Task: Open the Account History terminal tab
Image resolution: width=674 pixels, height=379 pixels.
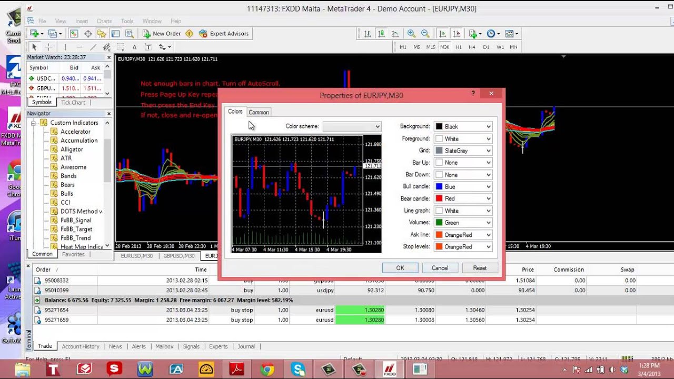Action: pos(81,346)
